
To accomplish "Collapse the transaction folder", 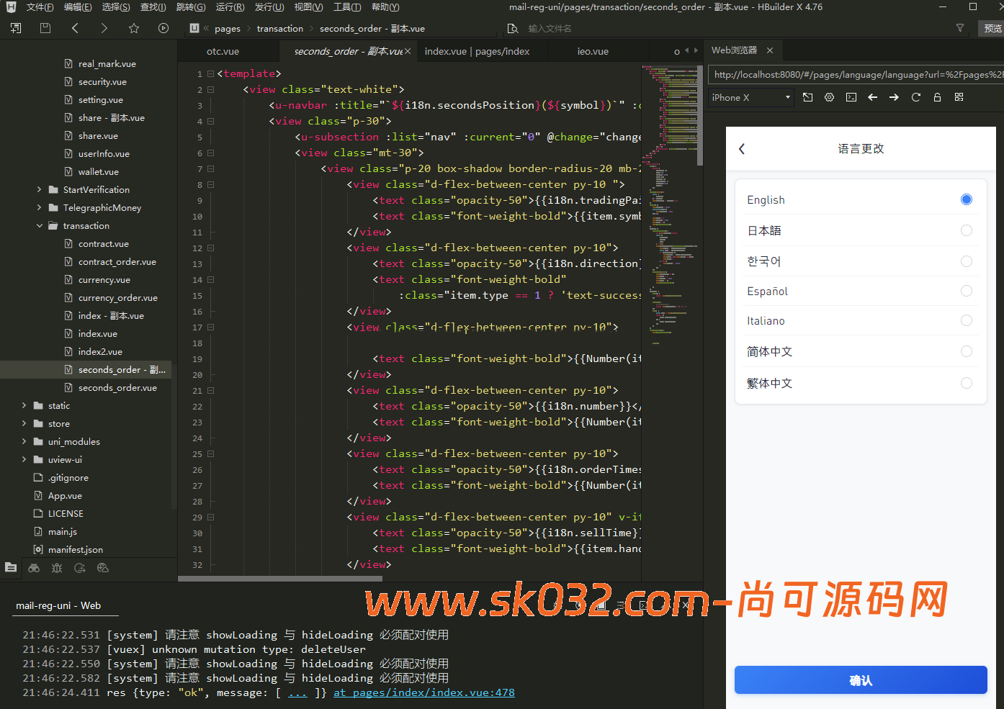I will 39,226.
